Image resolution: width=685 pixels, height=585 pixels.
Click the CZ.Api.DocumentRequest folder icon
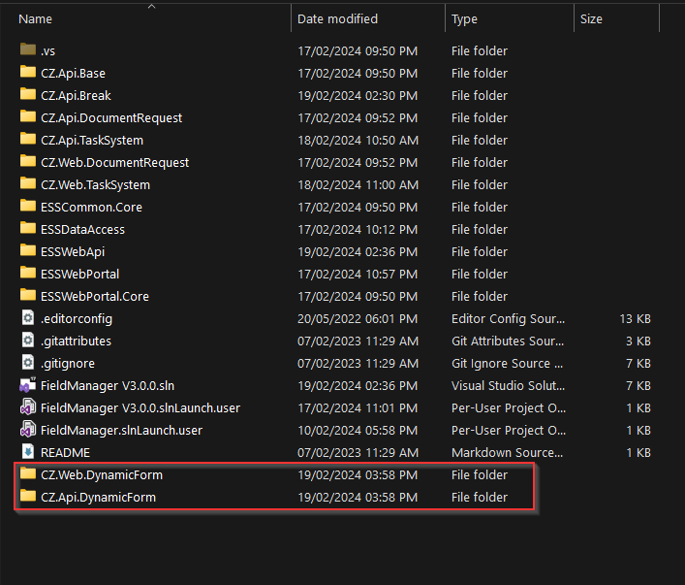pyautogui.click(x=28, y=116)
